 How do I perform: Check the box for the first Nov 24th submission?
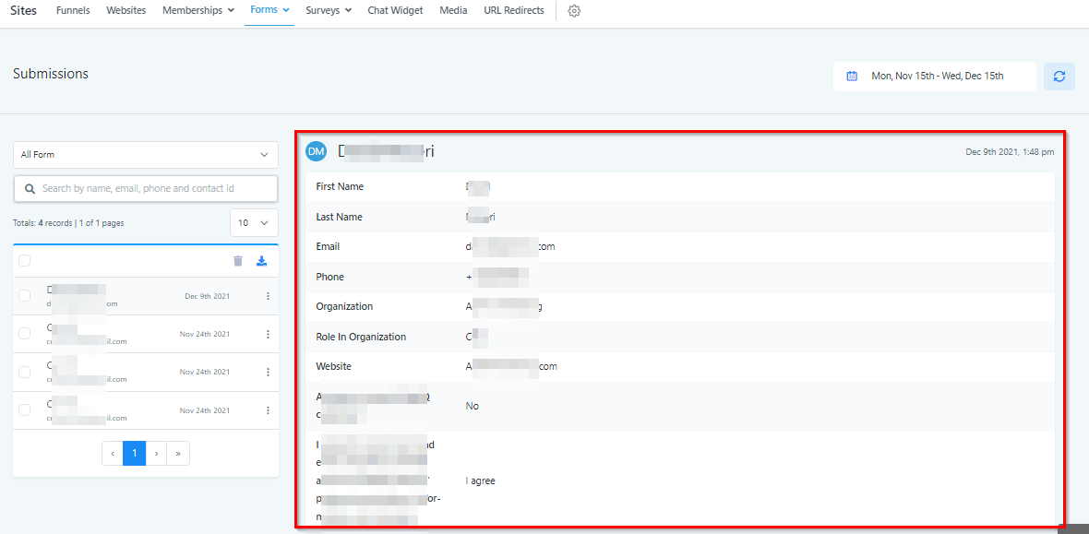(x=25, y=334)
